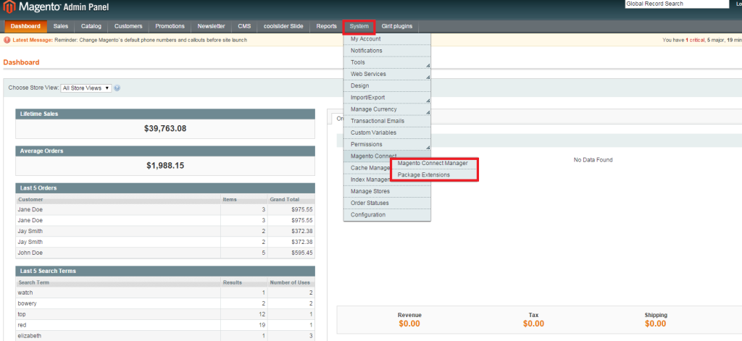Image resolution: width=742 pixels, height=341 pixels.
Task: Select My Account from System menu
Action: pyautogui.click(x=387, y=39)
